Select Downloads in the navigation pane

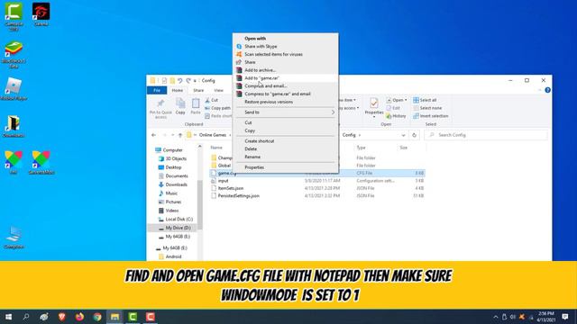pos(176,184)
